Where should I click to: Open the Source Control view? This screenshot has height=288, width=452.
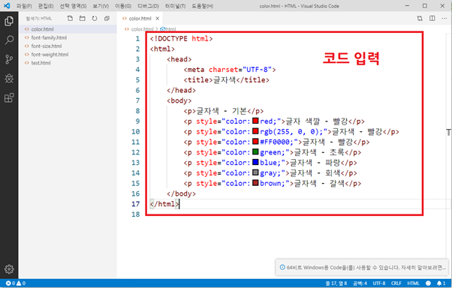pyautogui.click(x=9, y=59)
